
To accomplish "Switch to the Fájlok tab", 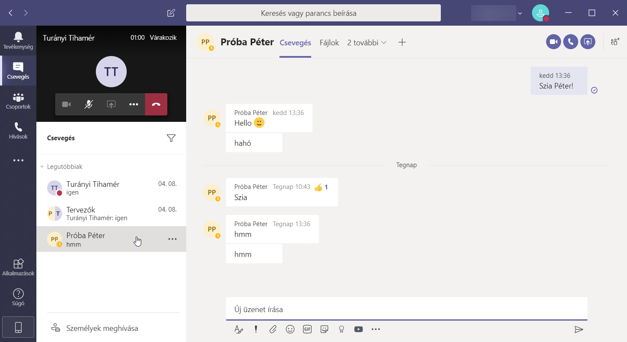I will (x=329, y=43).
